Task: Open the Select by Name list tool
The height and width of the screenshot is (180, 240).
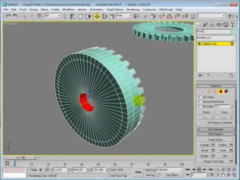Action: click(x=72, y=16)
